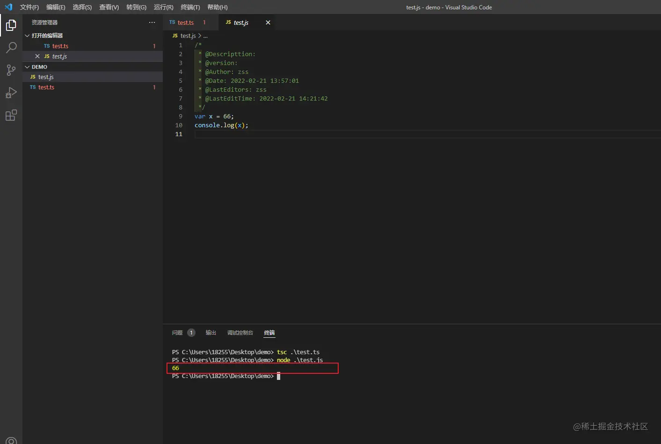
Task: Open the Source Control view icon
Action: (x=11, y=70)
